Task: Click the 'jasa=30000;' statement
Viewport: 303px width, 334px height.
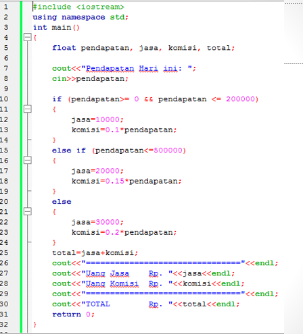Action: pos(97,222)
